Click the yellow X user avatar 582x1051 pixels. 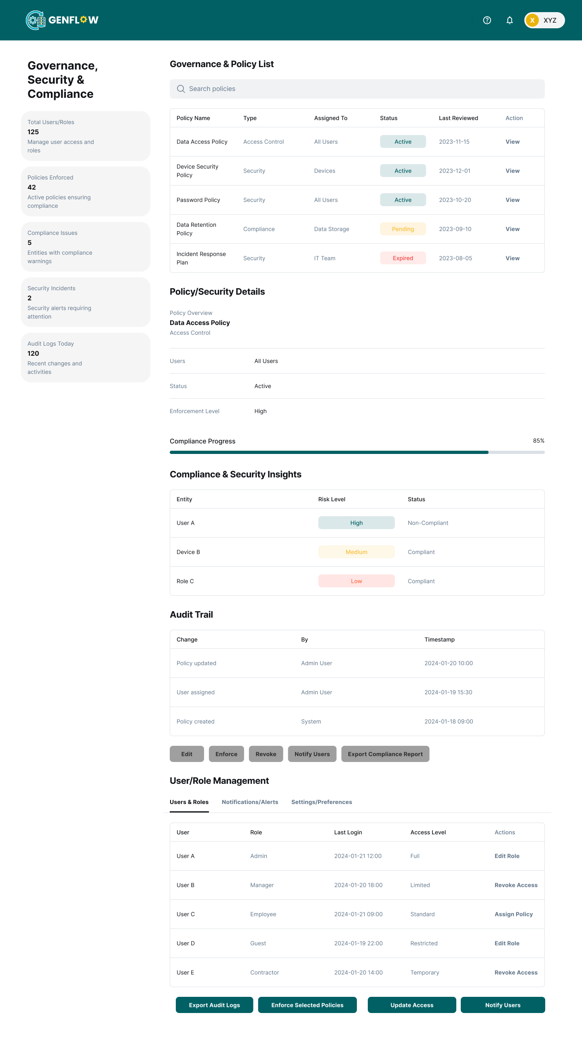532,20
